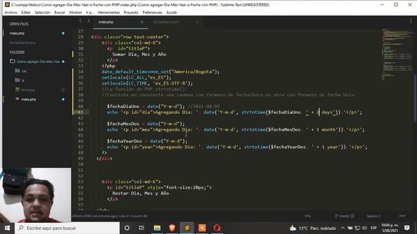Open the Archivo menu
The image size is (417, 234).
(x=10, y=12)
